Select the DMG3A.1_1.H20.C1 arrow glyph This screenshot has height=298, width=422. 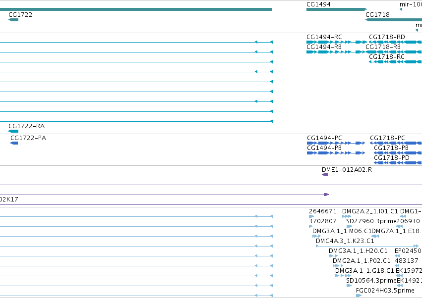tap(333, 256)
